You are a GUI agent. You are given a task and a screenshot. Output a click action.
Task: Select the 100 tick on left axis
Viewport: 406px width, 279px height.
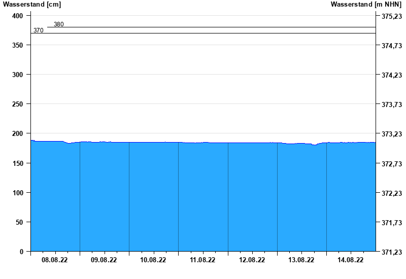coord(18,193)
